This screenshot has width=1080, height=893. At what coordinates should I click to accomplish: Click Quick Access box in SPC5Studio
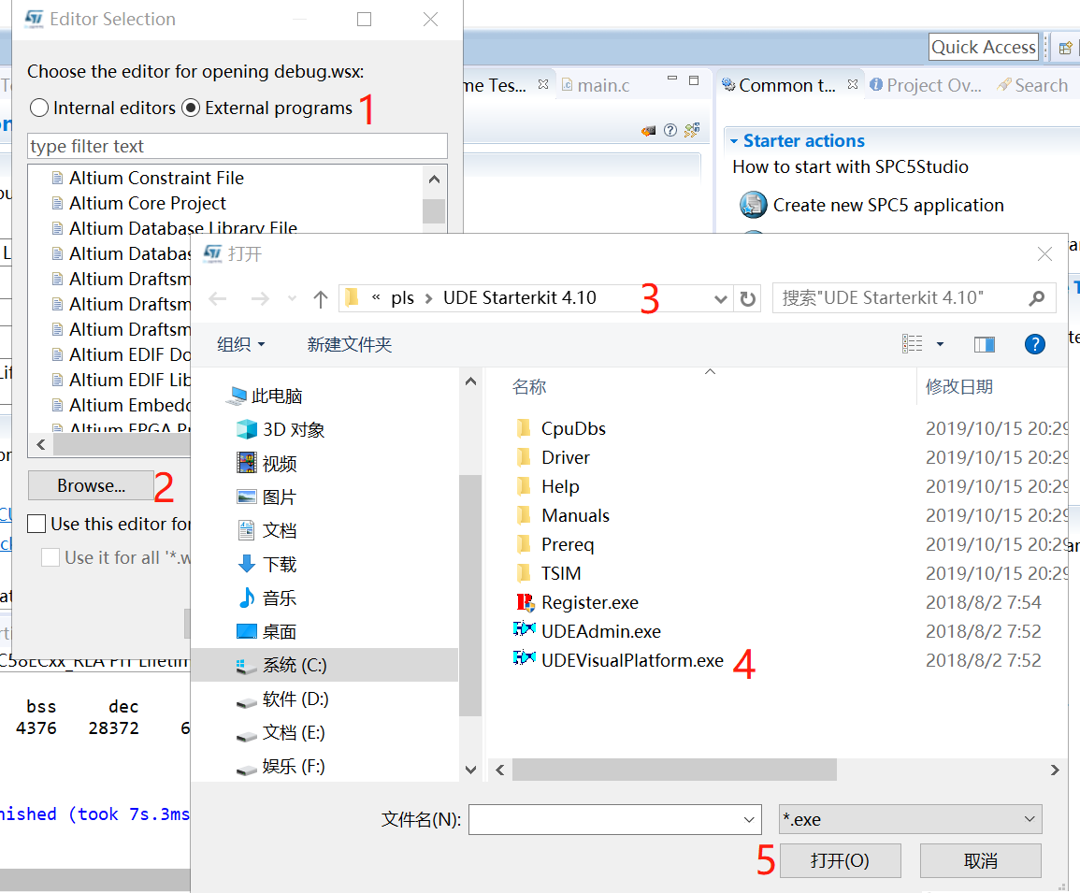point(983,47)
